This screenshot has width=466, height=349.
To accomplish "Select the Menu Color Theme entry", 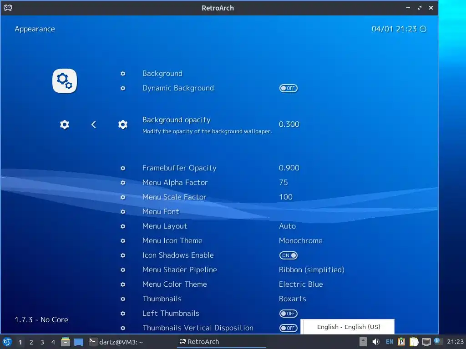I will (174, 284).
